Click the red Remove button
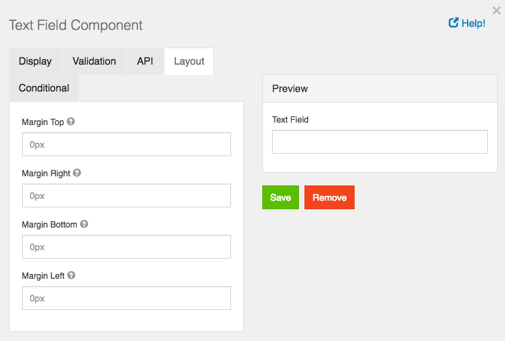The height and width of the screenshot is (341, 505). [330, 198]
